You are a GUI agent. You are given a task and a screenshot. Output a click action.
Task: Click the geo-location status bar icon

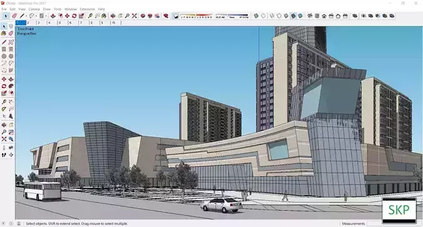(4, 223)
